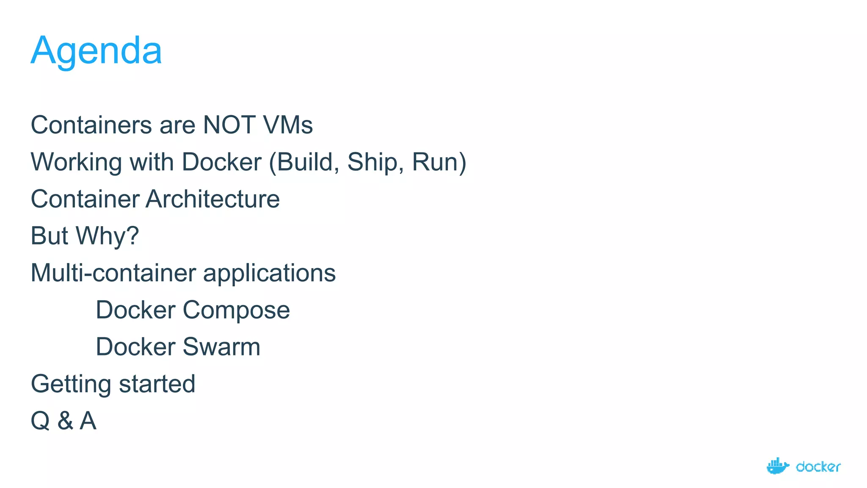The height and width of the screenshot is (488, 867).
Task: Click the word Architecture
Action: [x=213, y=199]
